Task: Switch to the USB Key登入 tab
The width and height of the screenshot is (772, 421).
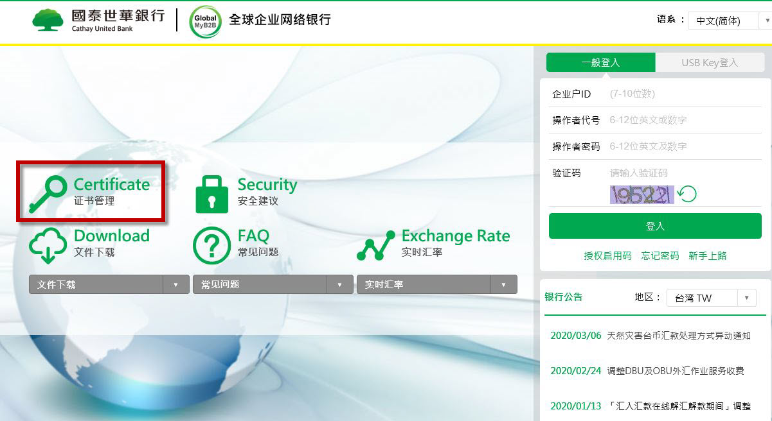Action: [x=710, y=62]
